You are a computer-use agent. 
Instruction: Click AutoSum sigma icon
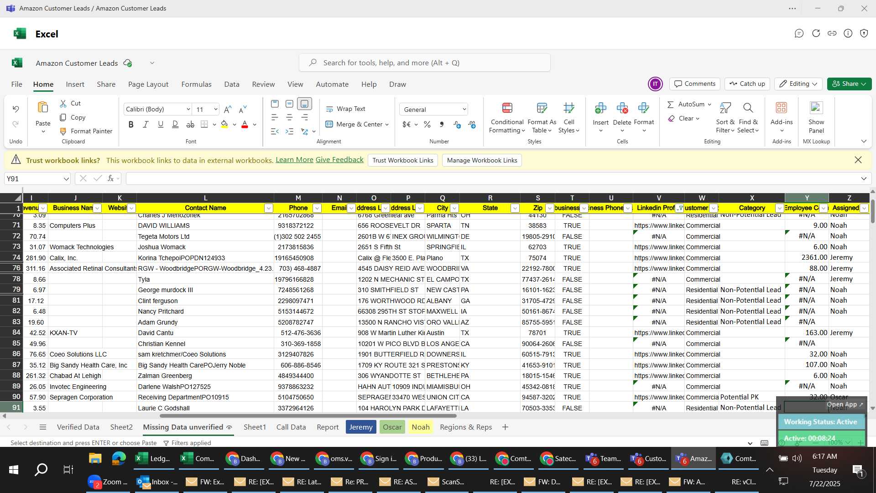click(x=671, y=105)
